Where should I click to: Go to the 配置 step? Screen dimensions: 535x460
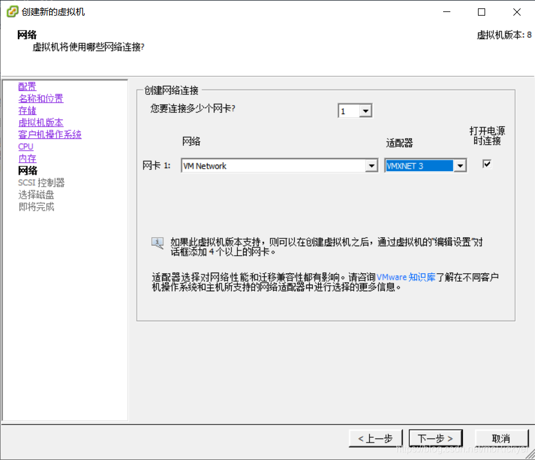[27, 86]
